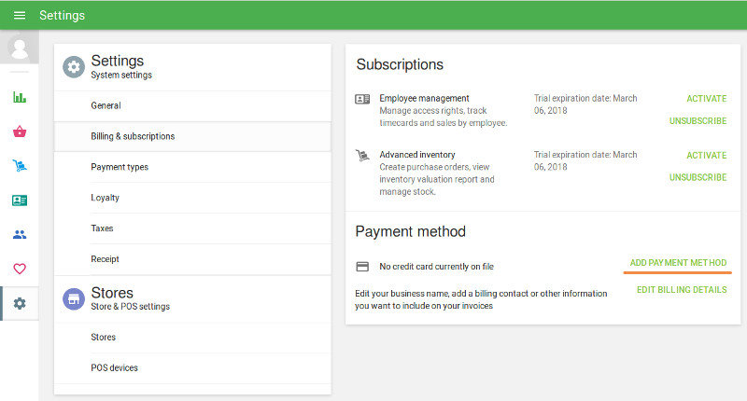The image size is (747, 401).
Task: Open the heart icon in sidebar
Action: pos(20,269)
